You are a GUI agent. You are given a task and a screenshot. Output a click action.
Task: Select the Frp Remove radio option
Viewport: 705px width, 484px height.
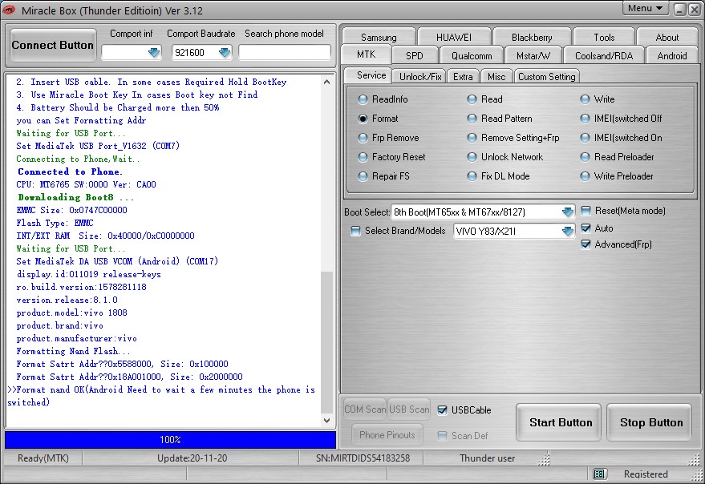(363, 138)
